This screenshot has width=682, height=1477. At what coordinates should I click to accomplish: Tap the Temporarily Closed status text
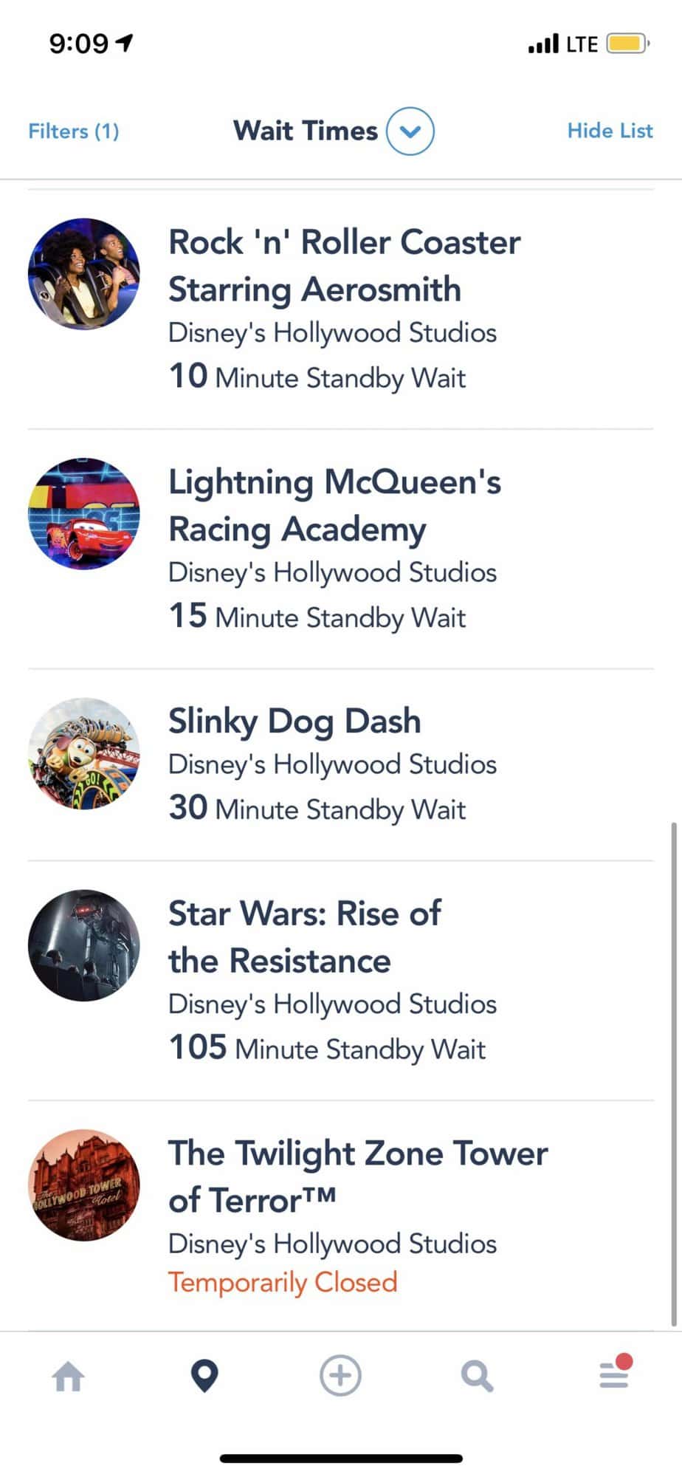pos(283,1283)
